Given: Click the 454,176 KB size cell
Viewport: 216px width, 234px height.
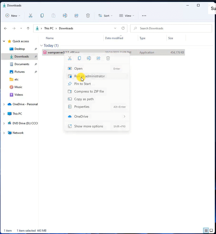Looking at the screenshot, I should [x=177, y=52].
